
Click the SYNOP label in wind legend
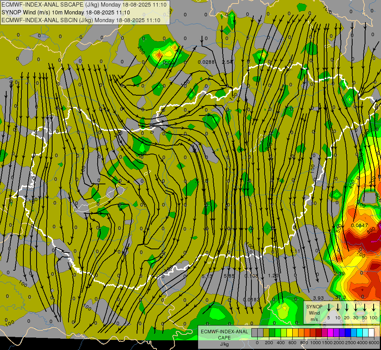coord(314,306)
